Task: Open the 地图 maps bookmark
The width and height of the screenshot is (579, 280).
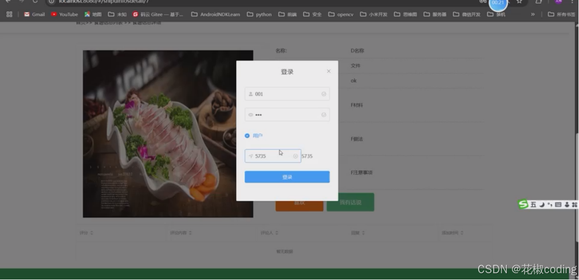Action: 93,15
